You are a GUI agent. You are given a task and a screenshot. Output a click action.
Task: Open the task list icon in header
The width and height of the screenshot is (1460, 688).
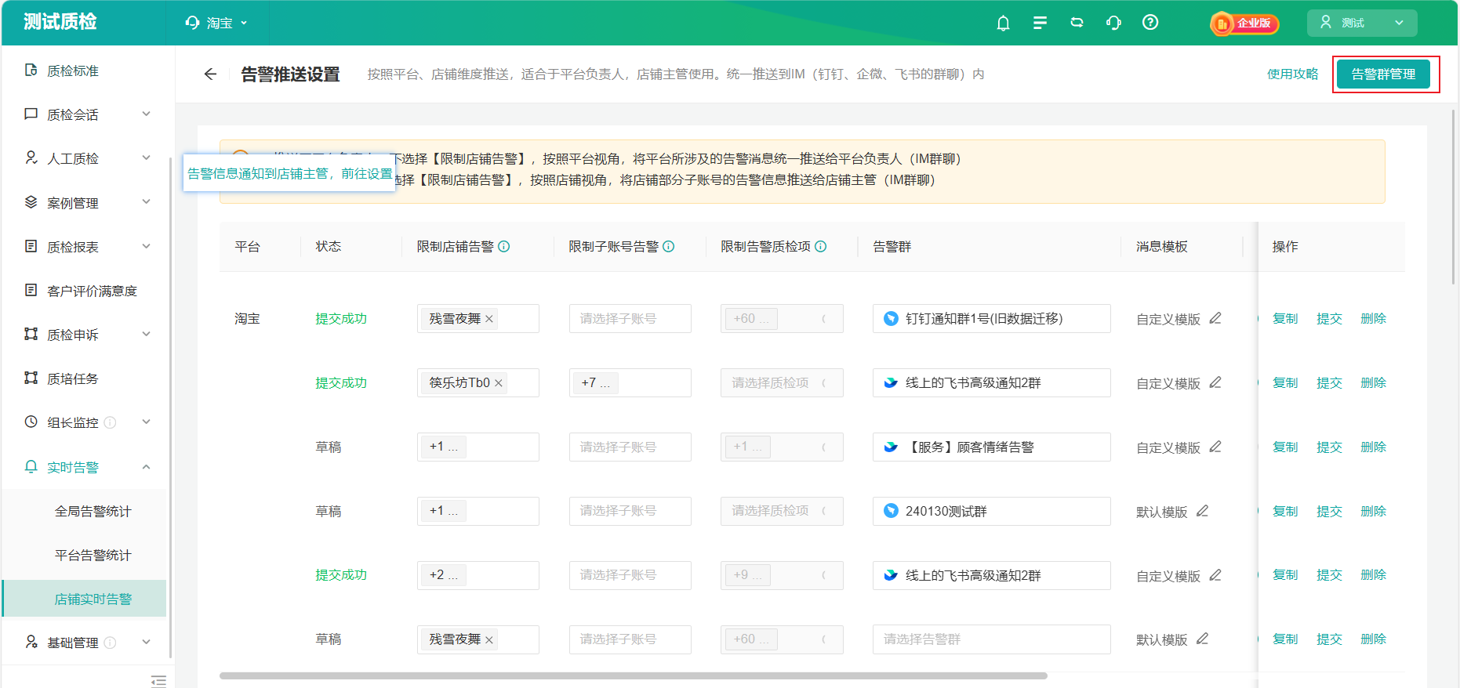[x=1040, y=23]
